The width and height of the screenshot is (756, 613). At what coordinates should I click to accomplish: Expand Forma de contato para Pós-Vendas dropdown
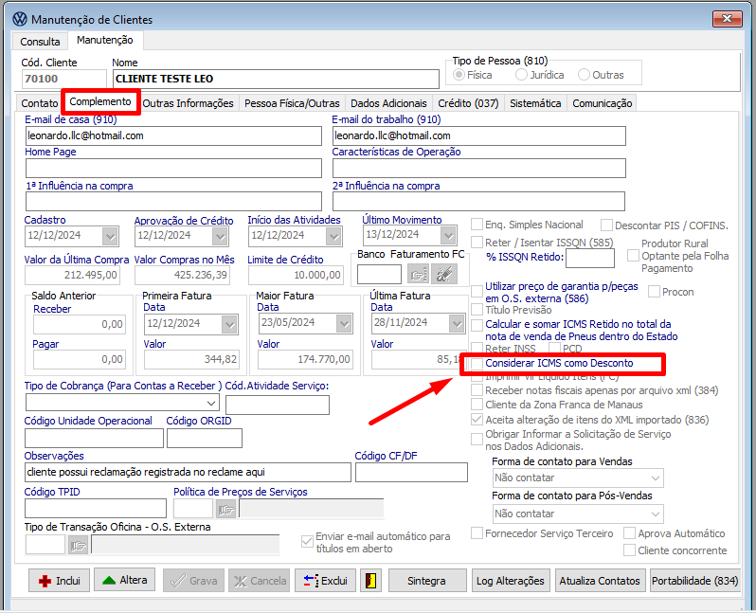(656, 514)
